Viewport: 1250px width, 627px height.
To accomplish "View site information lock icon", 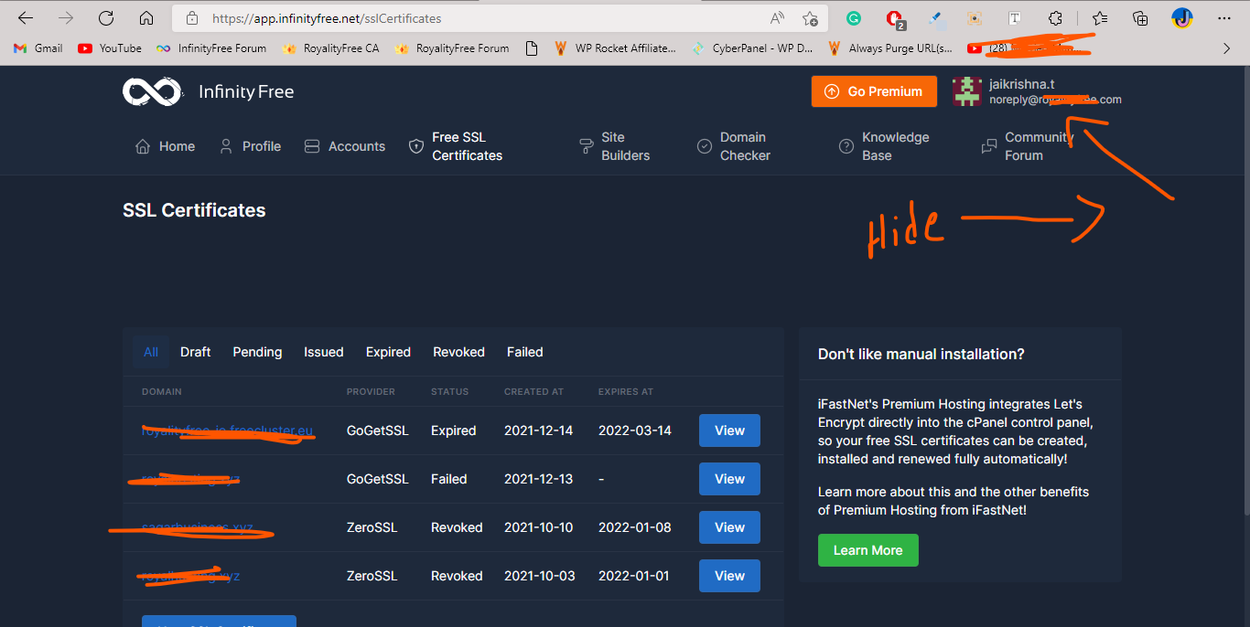I will point(191,18).
